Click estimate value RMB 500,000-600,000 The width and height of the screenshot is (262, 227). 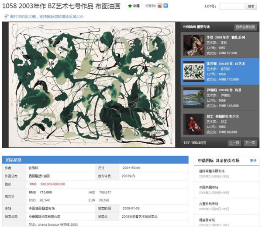click(x=47, y=184)
